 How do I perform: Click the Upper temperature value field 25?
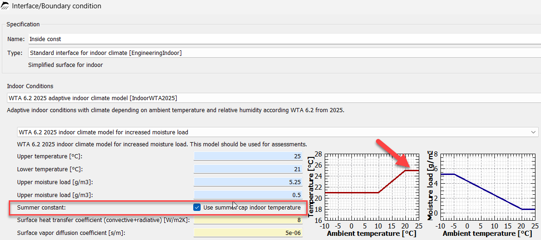248,156
